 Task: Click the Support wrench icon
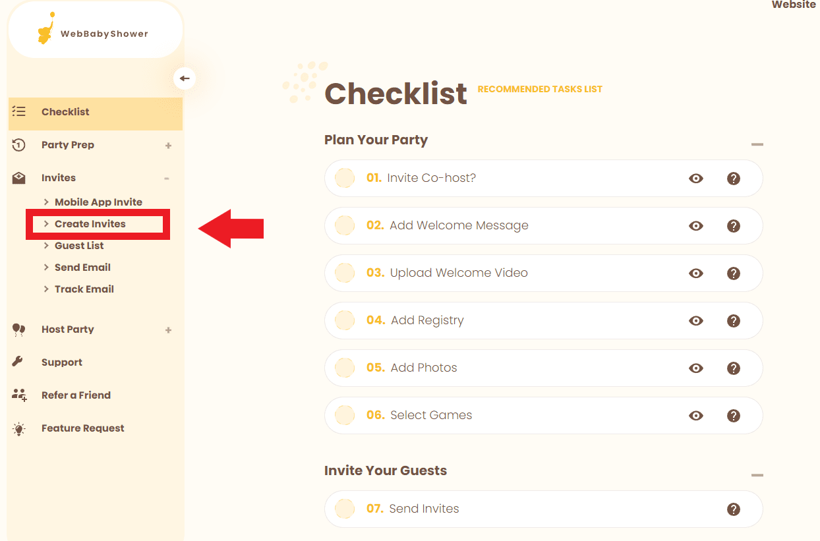(18, 362)
